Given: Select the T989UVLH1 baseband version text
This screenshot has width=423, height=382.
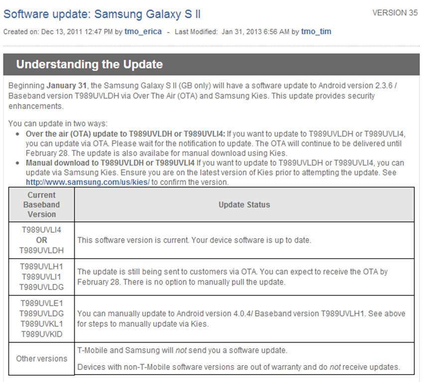Looking at the screenshot, I should (41, 267).
